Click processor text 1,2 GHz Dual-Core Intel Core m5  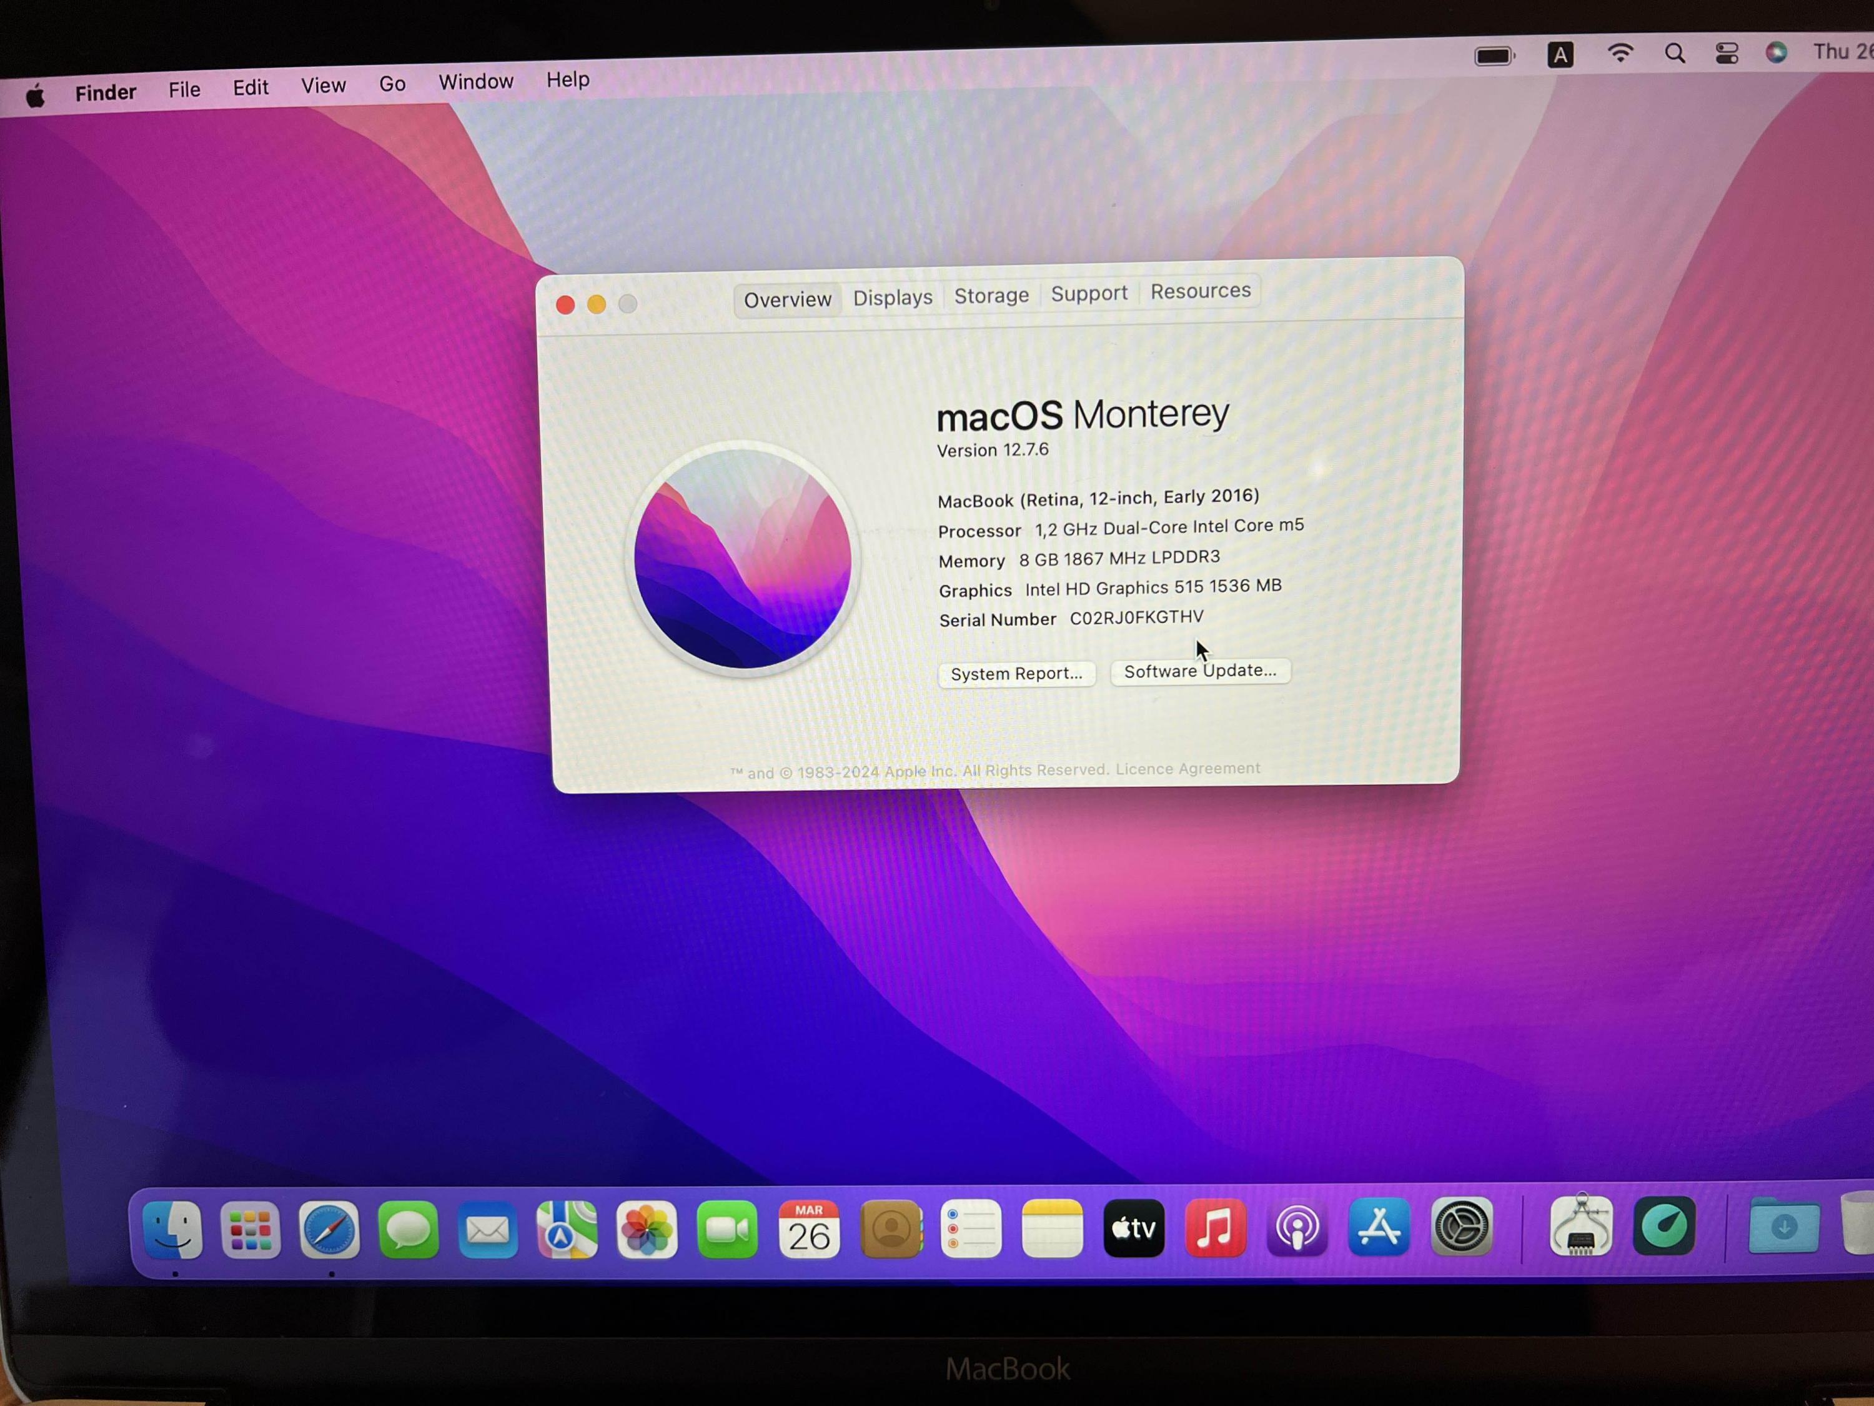click(1169, 528)
